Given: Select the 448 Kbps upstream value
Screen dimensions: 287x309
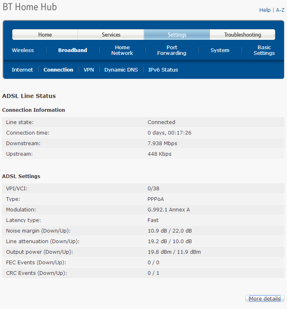Looking at the screenshot, I should coord(159,154).
